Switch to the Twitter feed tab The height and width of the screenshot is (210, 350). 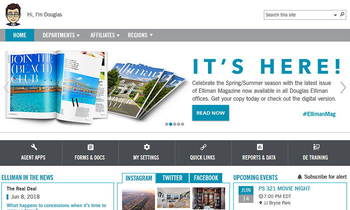pyautogui.click(x=172, y=178)
